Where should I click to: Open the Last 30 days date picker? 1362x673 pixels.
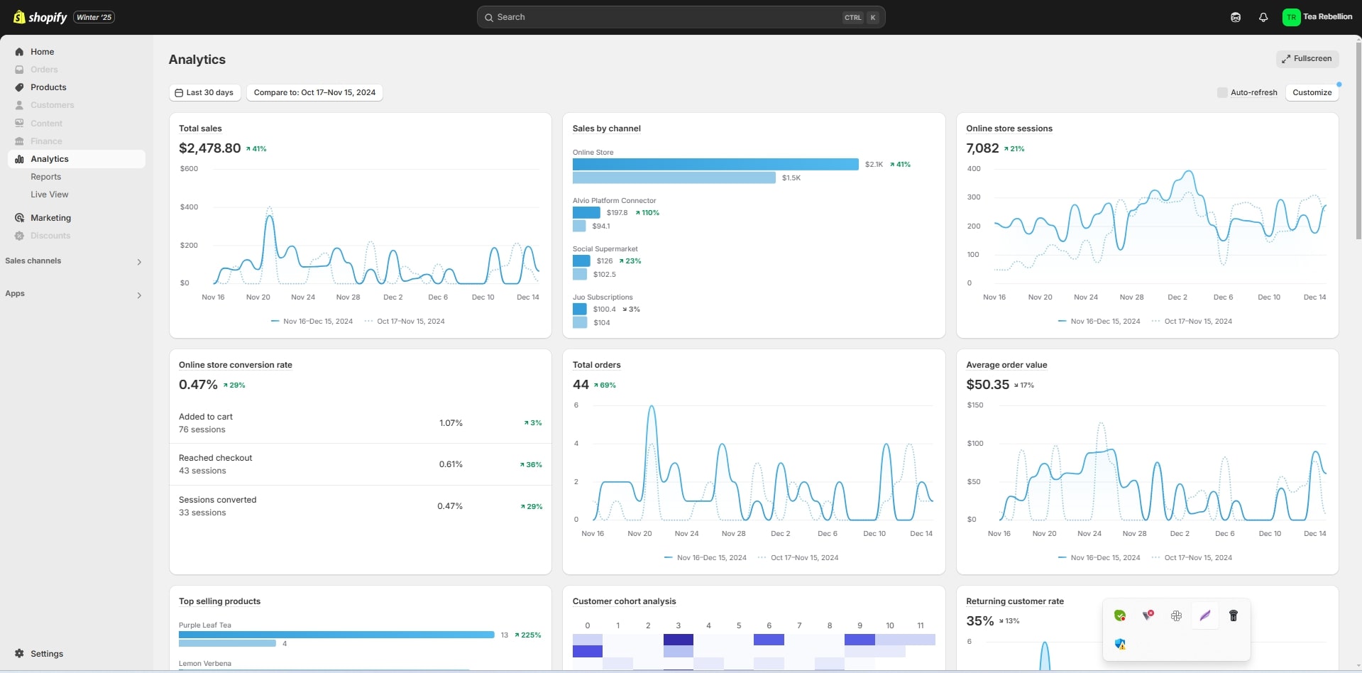204,92
